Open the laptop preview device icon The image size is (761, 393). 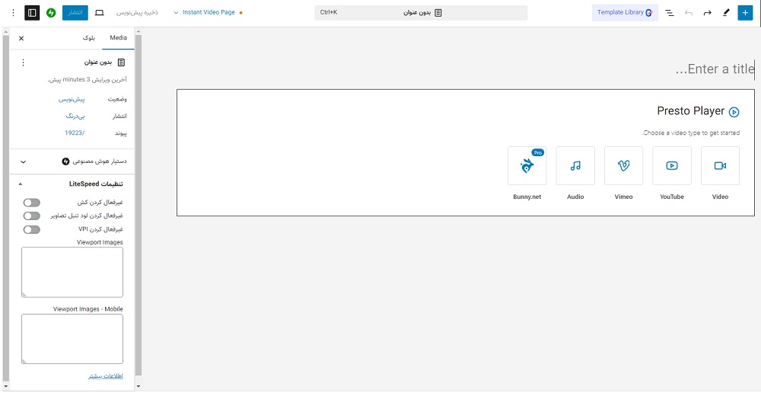tap(100, 13)
